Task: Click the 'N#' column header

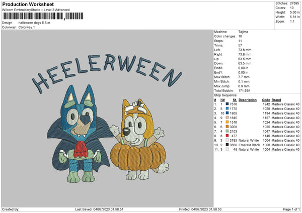Action: coord(222,100)
